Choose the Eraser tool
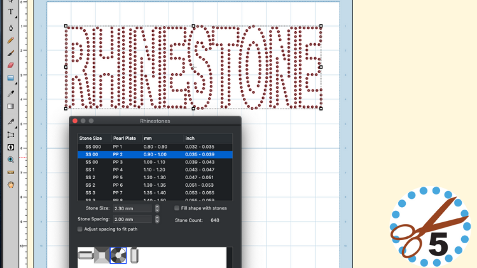This screenshot has height=268, width=477. point(11,65)
